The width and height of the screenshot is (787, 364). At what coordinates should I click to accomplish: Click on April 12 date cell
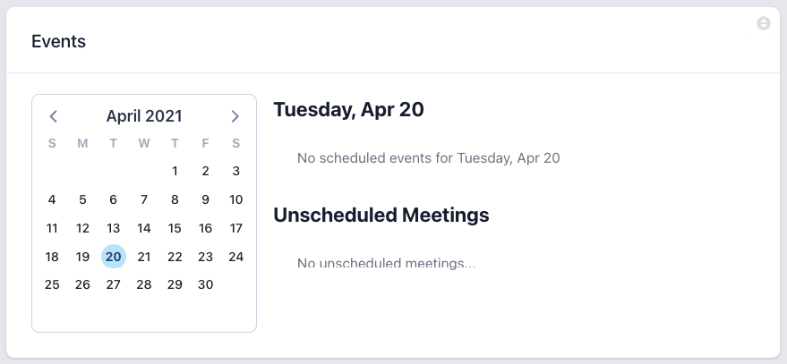[82, 228]
